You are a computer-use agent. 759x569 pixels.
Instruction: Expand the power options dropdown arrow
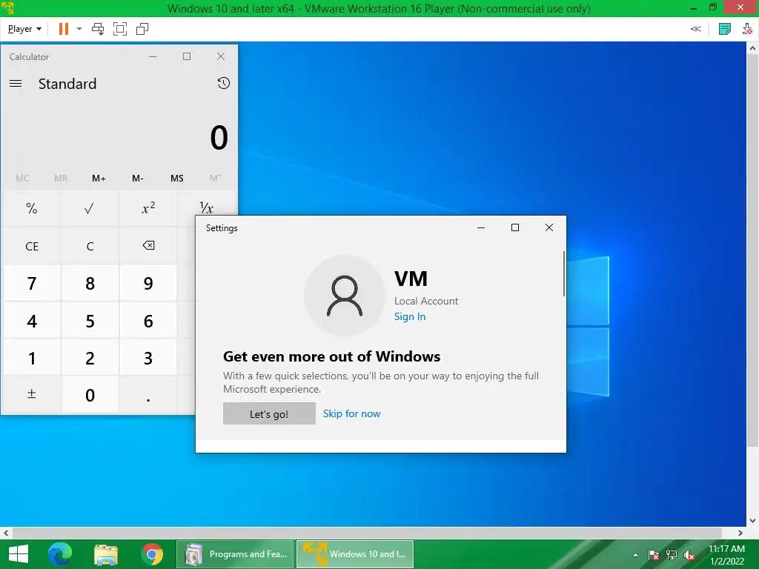pos(79,29)
